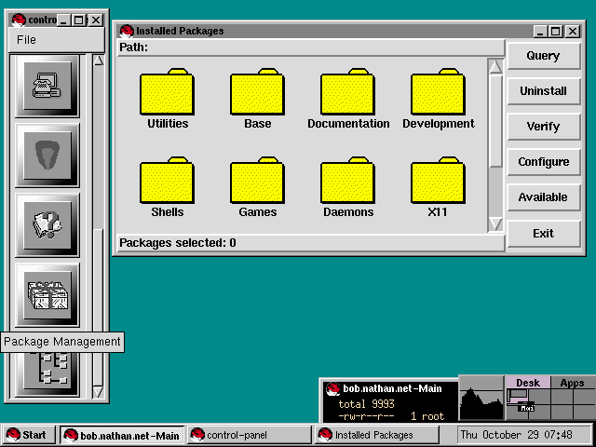Switch to Installed Packages taskbar item

pos(376,435)
